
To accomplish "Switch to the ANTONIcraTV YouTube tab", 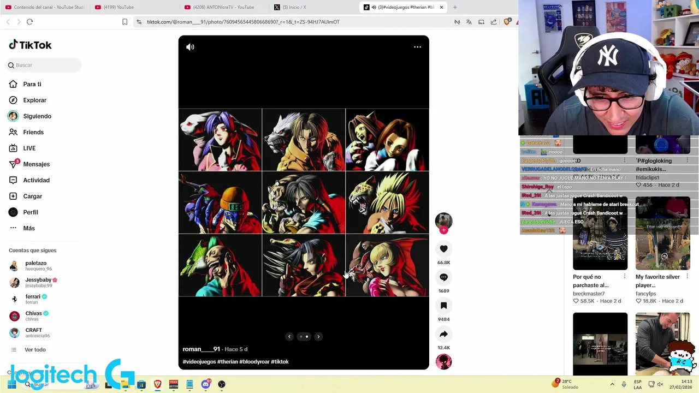I will pos(224,7).
